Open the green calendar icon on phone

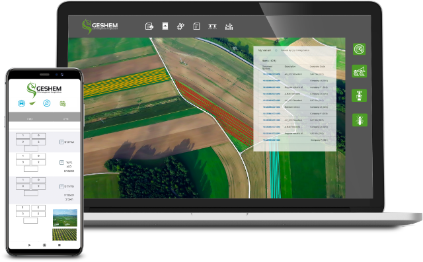(63, 103)
